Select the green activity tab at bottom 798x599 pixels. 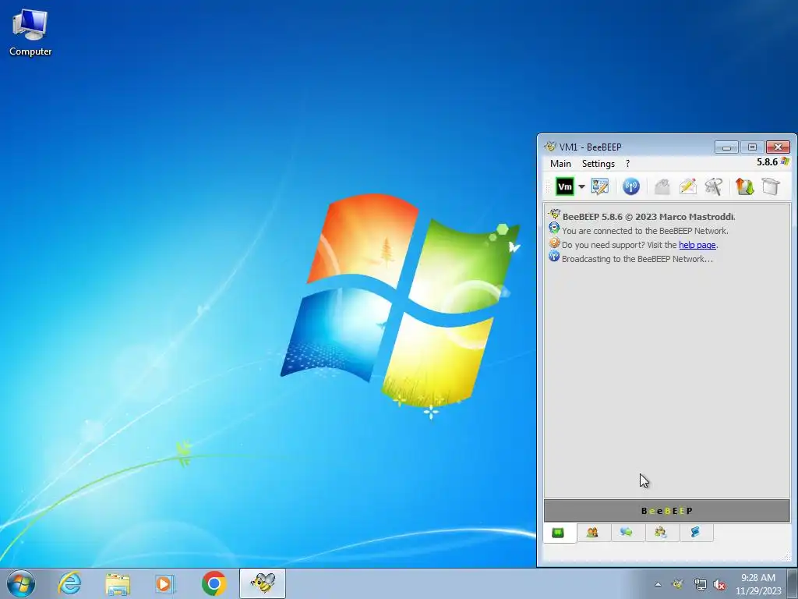[x=558, y=533]
